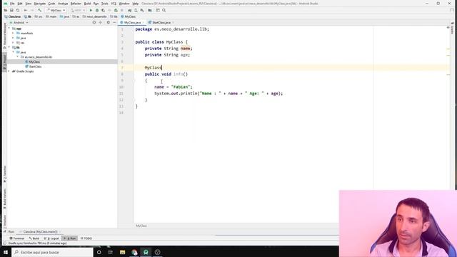
Task: Open the Refactor menu
Action: click(x=76, y=4)
